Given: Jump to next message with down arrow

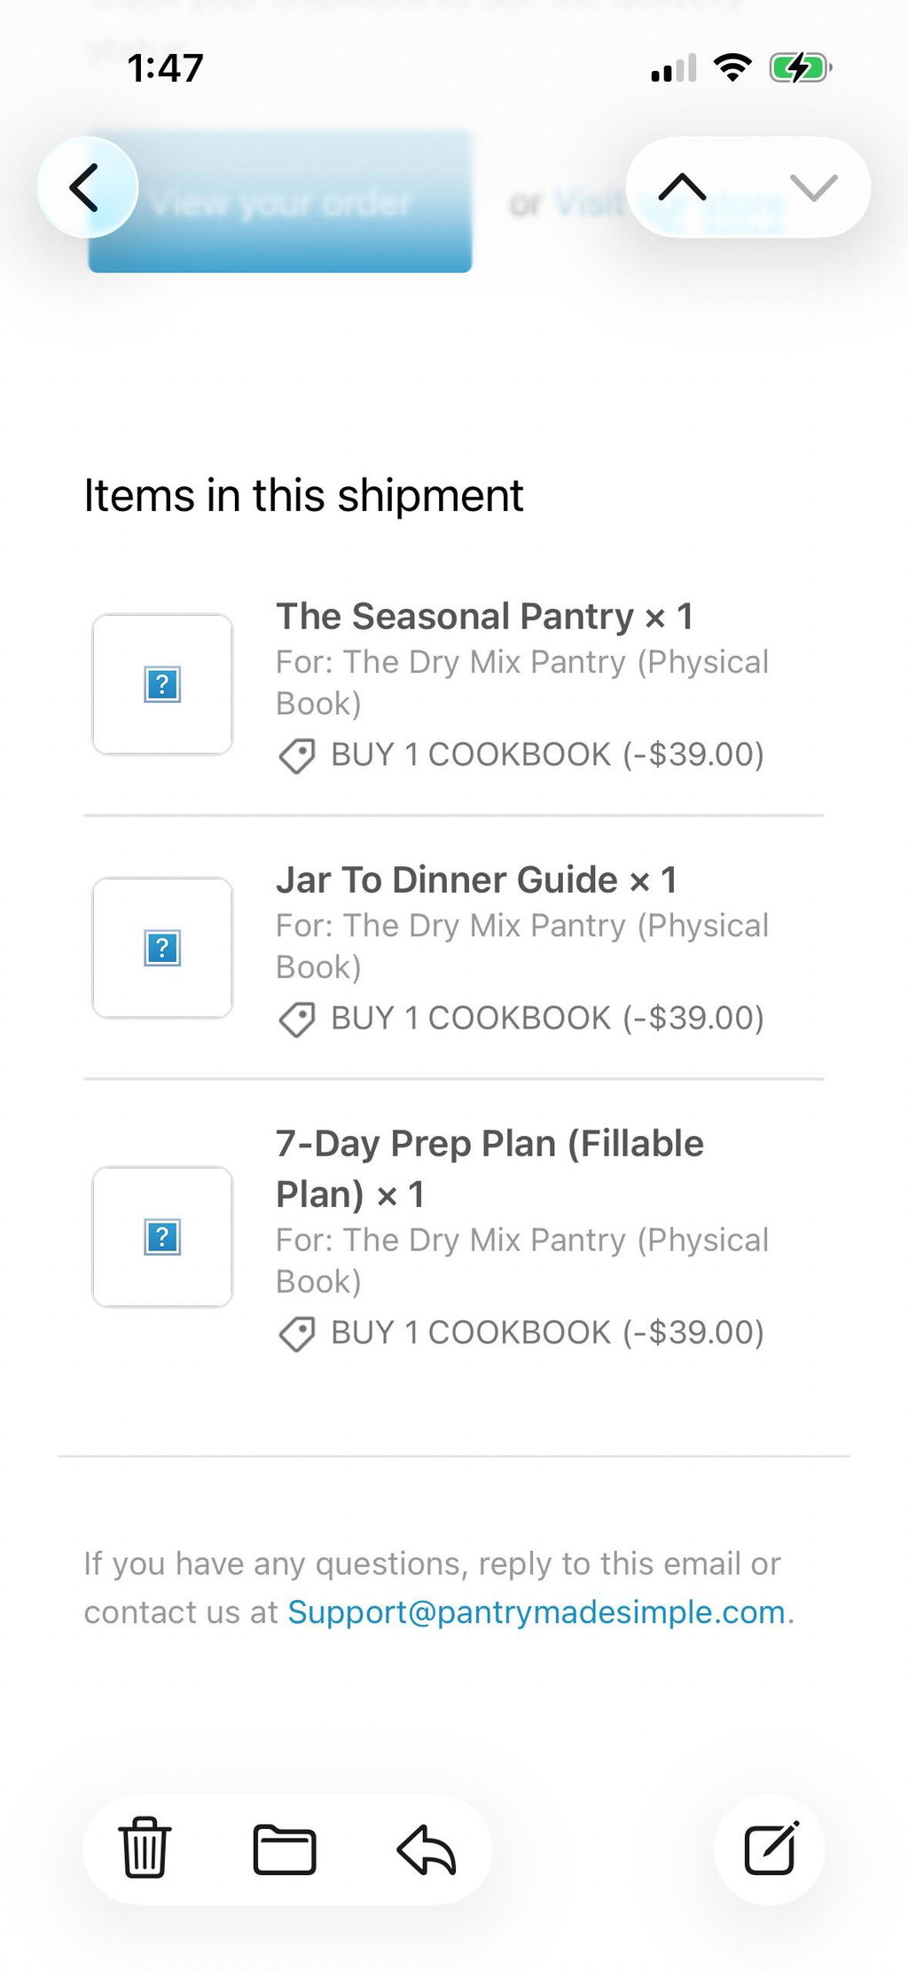Looking at the screenshot, I should [813, 187].
